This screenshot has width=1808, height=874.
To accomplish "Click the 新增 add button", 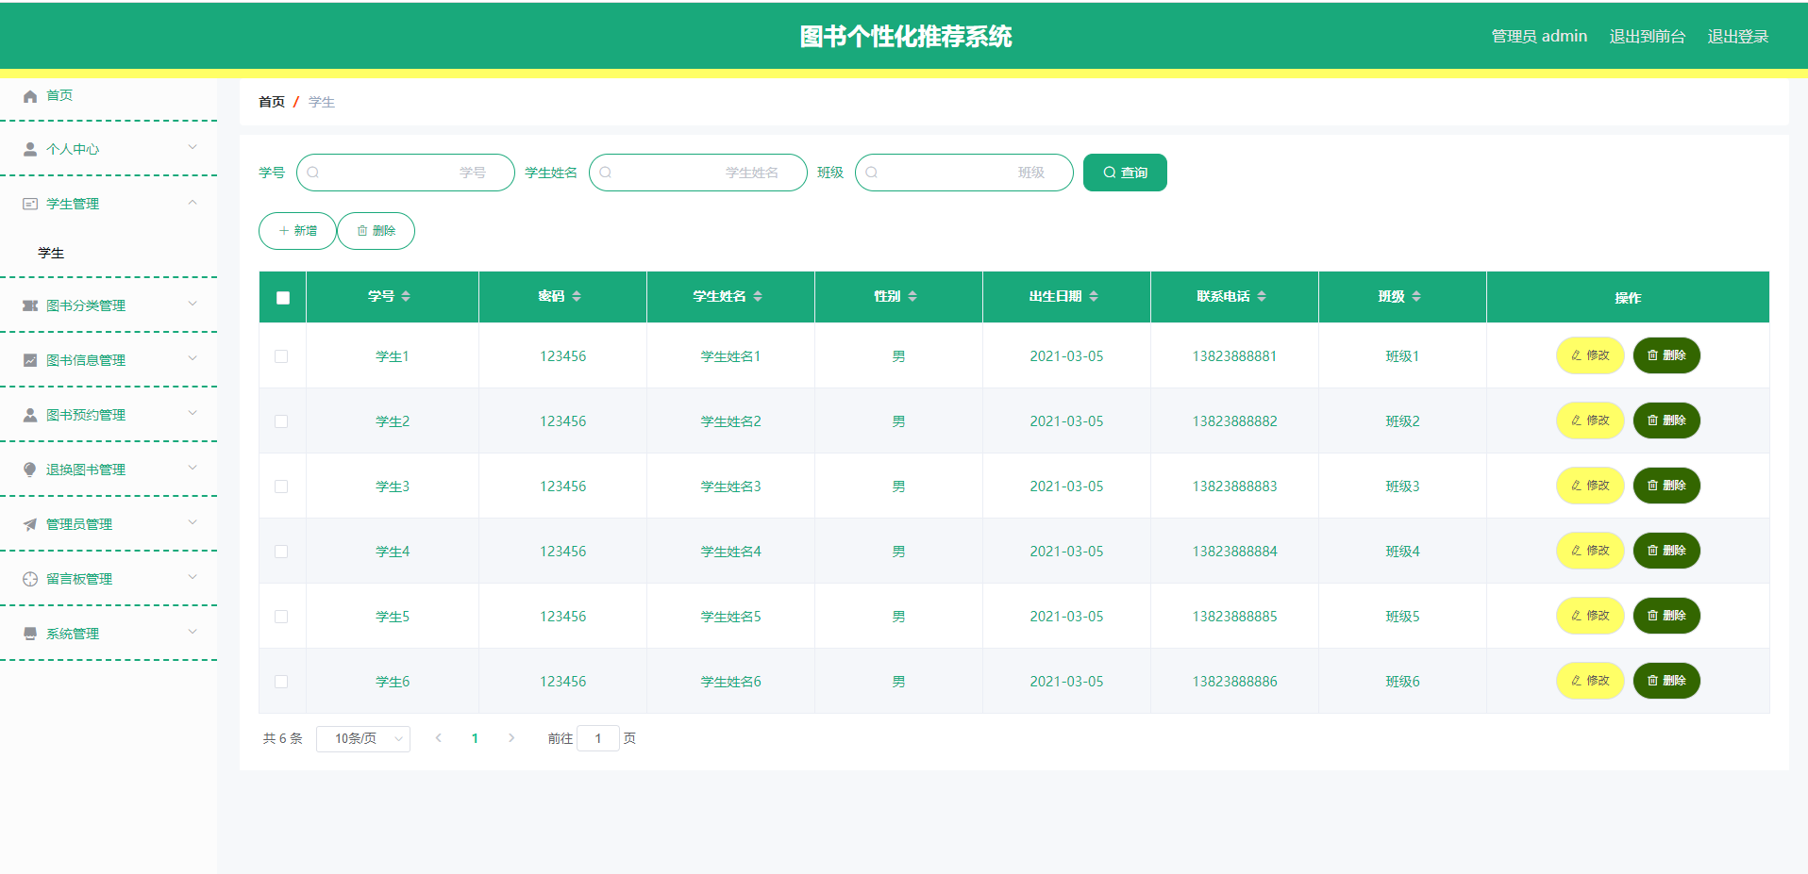I will click(x=297, y=231).
